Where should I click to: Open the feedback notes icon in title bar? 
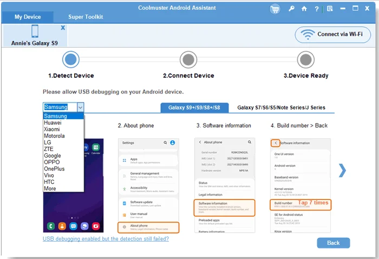click(330, 9)
